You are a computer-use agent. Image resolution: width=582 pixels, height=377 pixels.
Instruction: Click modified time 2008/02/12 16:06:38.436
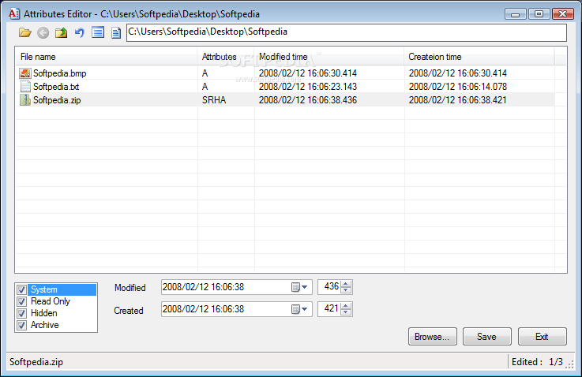coord(308,100)
